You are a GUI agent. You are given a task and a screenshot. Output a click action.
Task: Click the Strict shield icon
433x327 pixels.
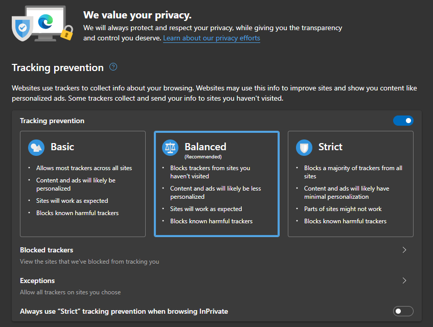pyautogui.click(x=304, y=147)
